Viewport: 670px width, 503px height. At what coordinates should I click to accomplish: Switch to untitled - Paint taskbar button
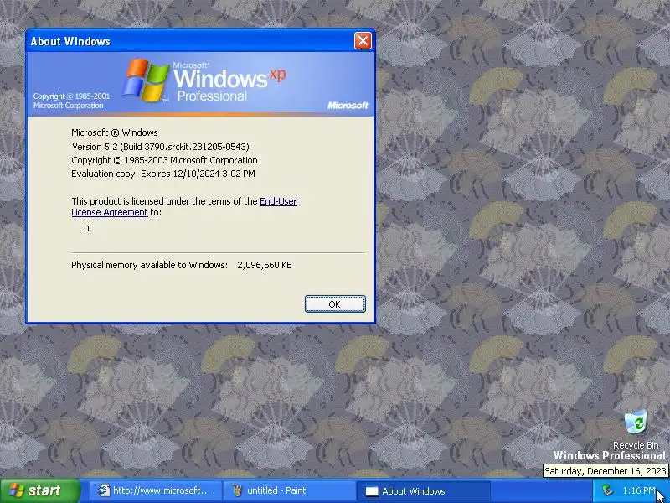point(289,490)
